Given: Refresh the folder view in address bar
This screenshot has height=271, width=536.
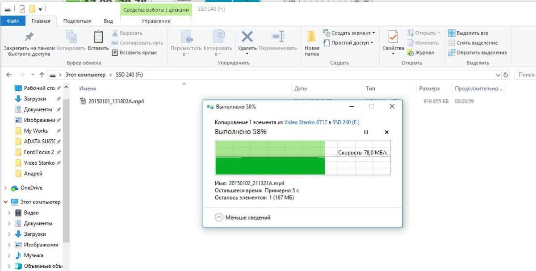Looking at the screenshot, I should [x=506, y=75].
